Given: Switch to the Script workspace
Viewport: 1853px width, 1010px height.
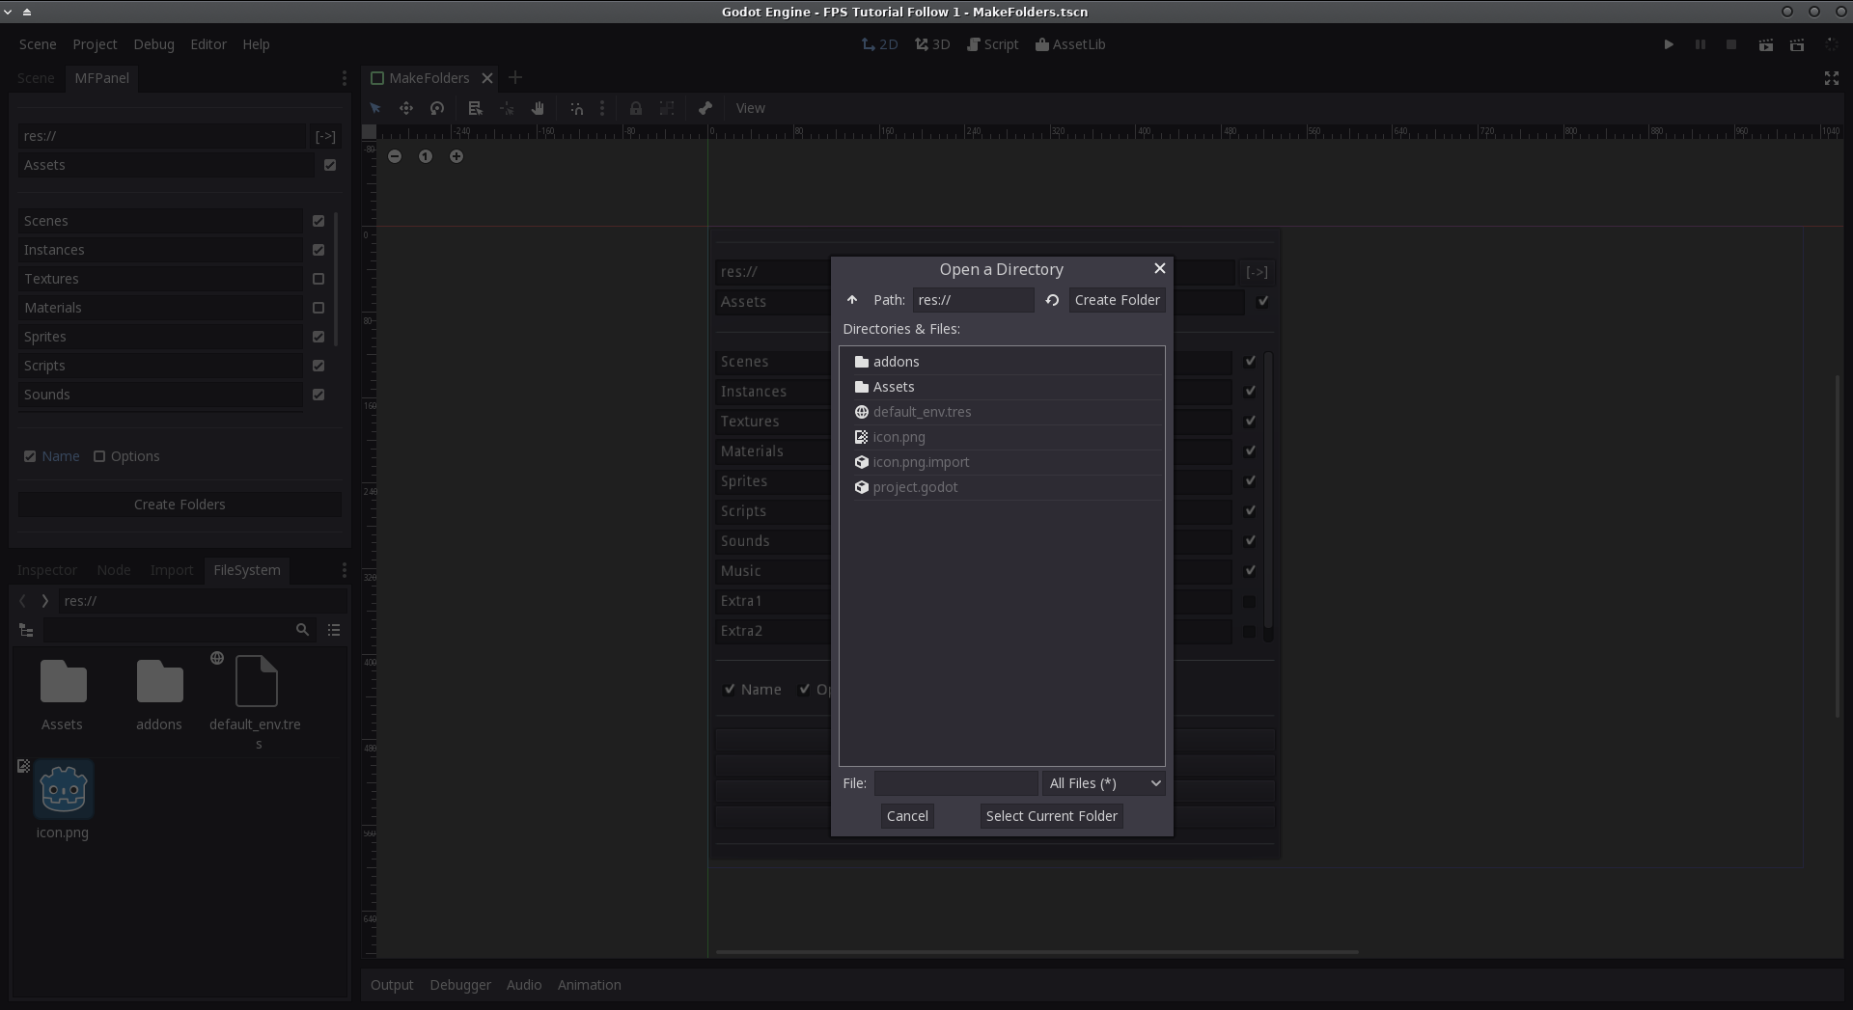Looking at the screenshot, I should pos(993,44).
